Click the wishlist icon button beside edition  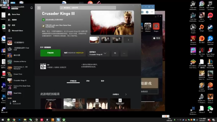(x=115, y=53)
